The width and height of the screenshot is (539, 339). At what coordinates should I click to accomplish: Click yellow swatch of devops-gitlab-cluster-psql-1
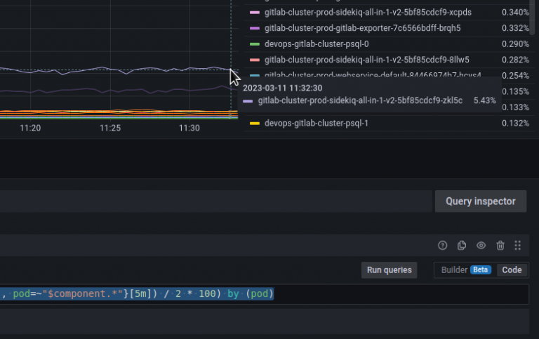pos(255,124)
